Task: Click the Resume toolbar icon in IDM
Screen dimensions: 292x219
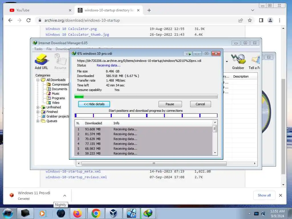Action: pyautogui.click(x=60, y=62)
